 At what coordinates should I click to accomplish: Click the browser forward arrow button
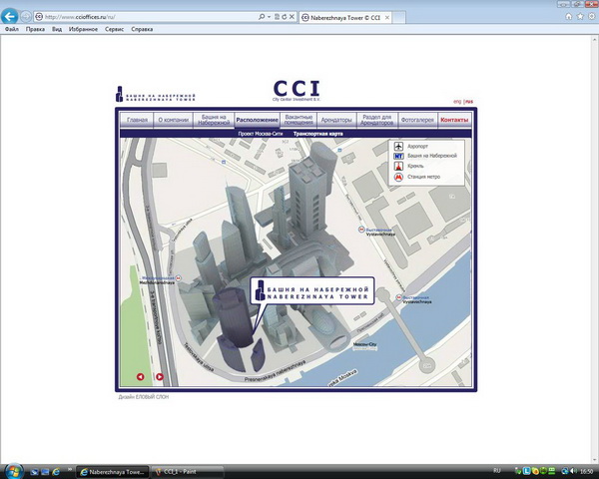coord(26,16)
